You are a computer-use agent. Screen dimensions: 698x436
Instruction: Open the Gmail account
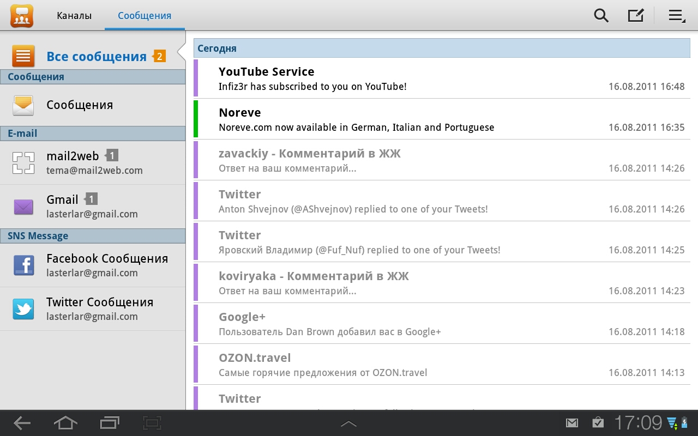(93, 207)
